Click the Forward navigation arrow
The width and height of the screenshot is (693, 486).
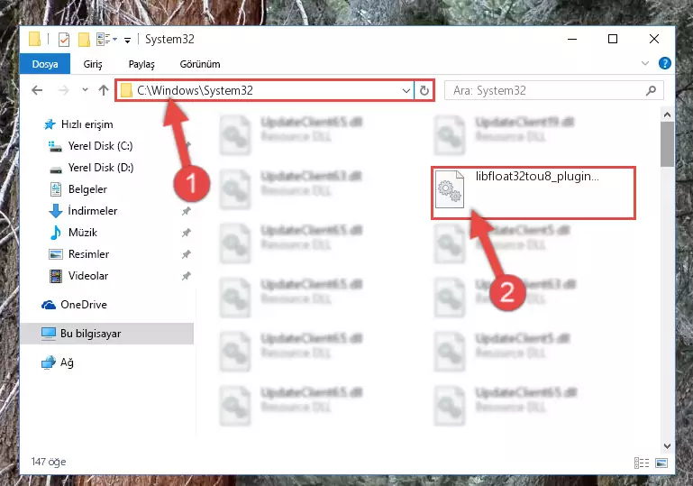point(64,91)
